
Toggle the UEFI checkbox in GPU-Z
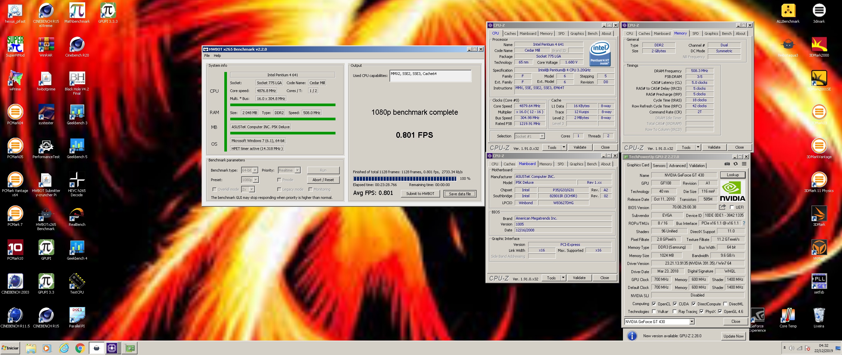[x=732, y=207]
